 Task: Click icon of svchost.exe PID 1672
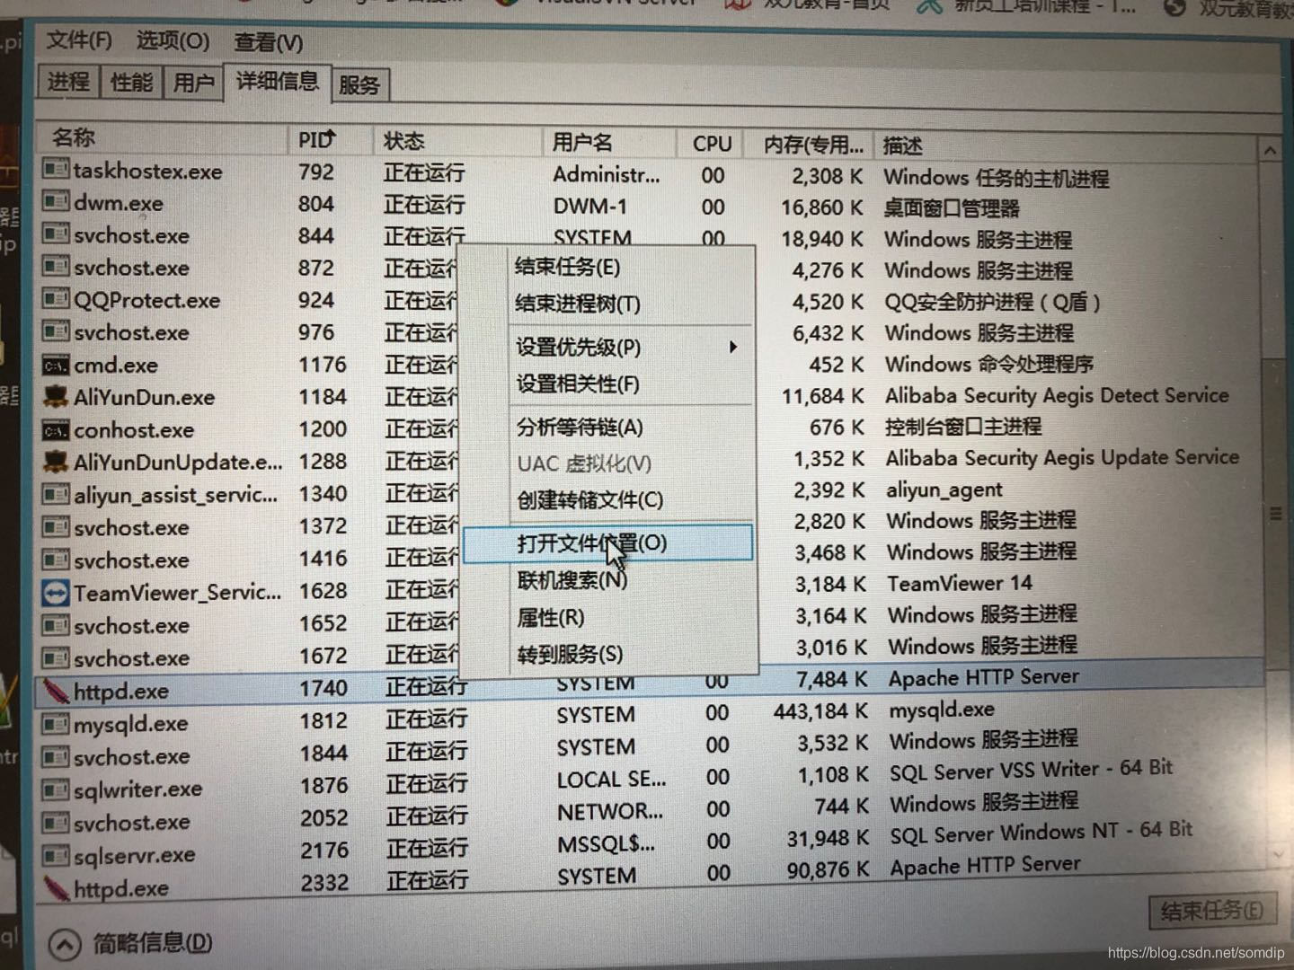[56, 657]
